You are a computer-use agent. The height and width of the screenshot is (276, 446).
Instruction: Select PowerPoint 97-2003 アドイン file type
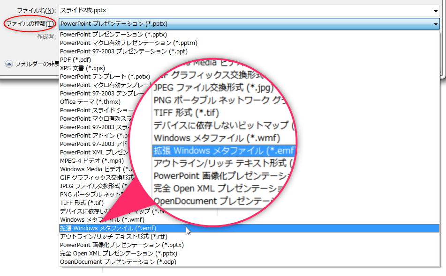(94, 144)
